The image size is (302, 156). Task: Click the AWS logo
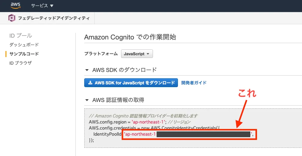(x=15, y=5)
